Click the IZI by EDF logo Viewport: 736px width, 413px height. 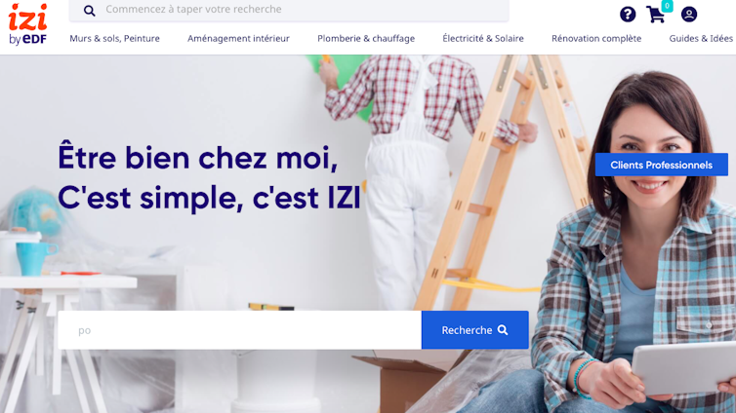coord(28,24)
